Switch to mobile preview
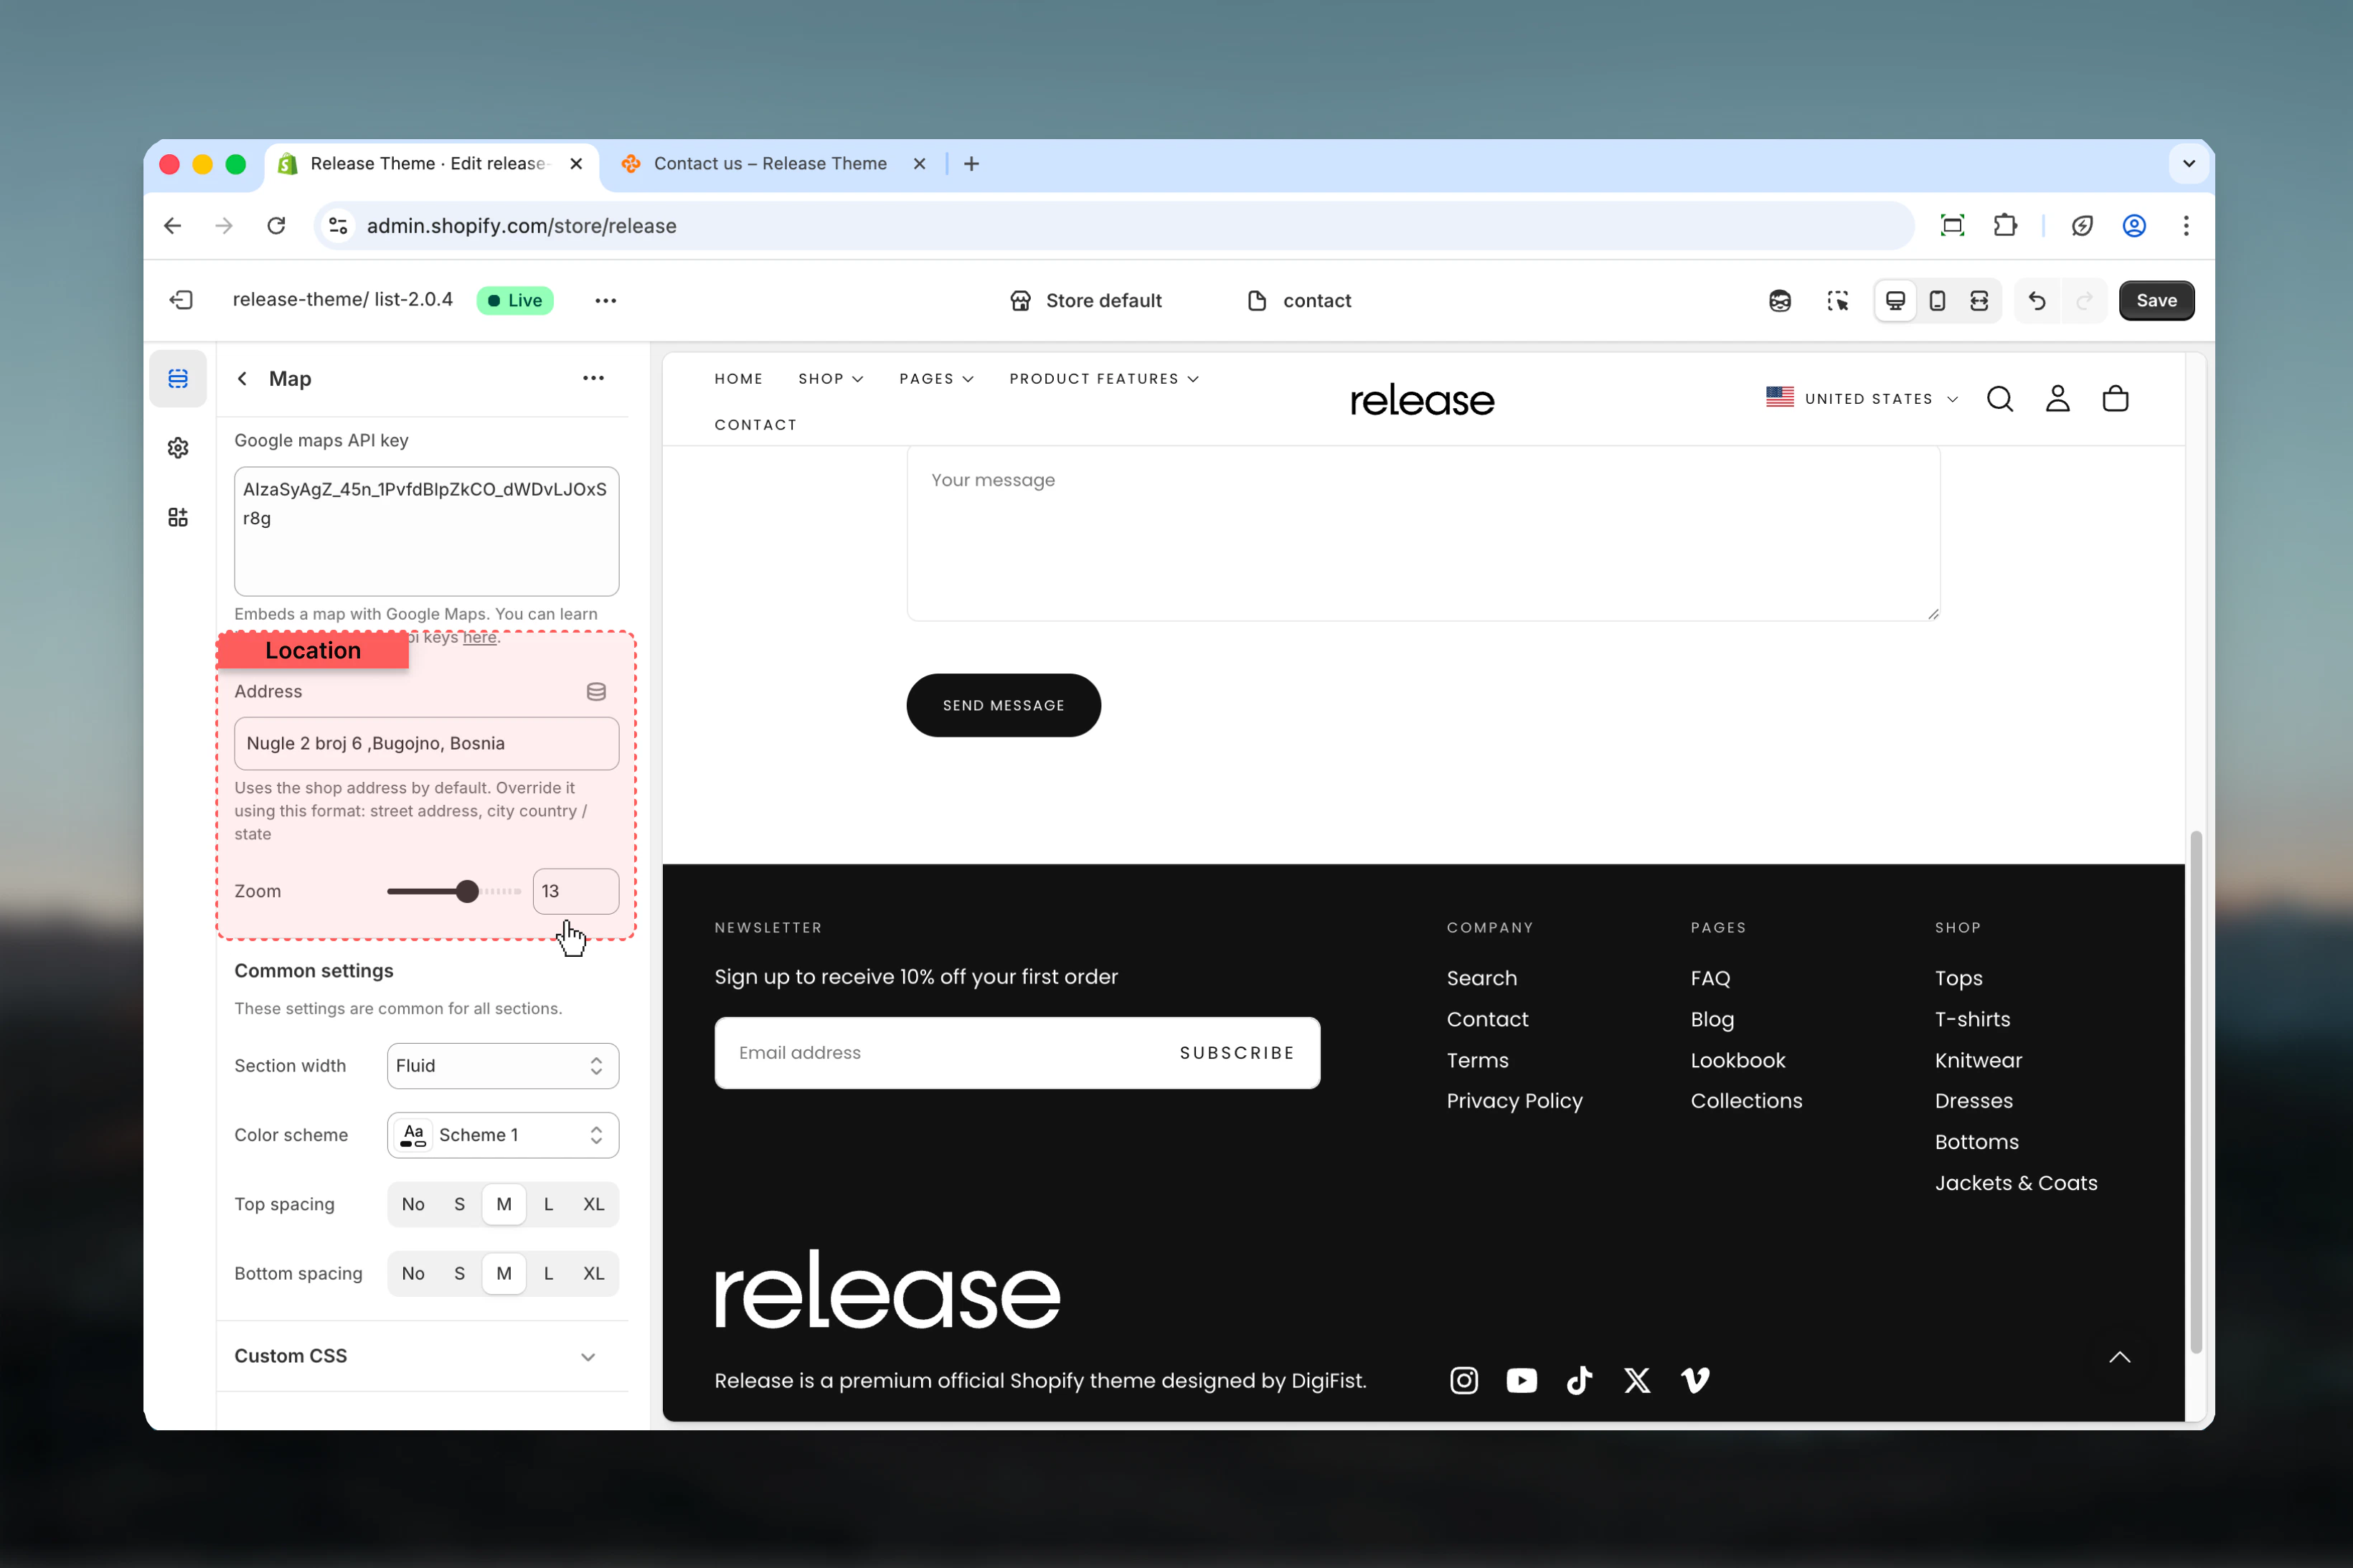This screenshot has width=2353, height=1568. (x=1937, y=301)
